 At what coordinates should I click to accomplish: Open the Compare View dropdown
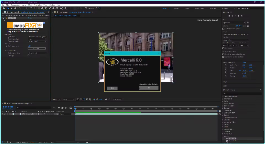(x=36, y=53)
